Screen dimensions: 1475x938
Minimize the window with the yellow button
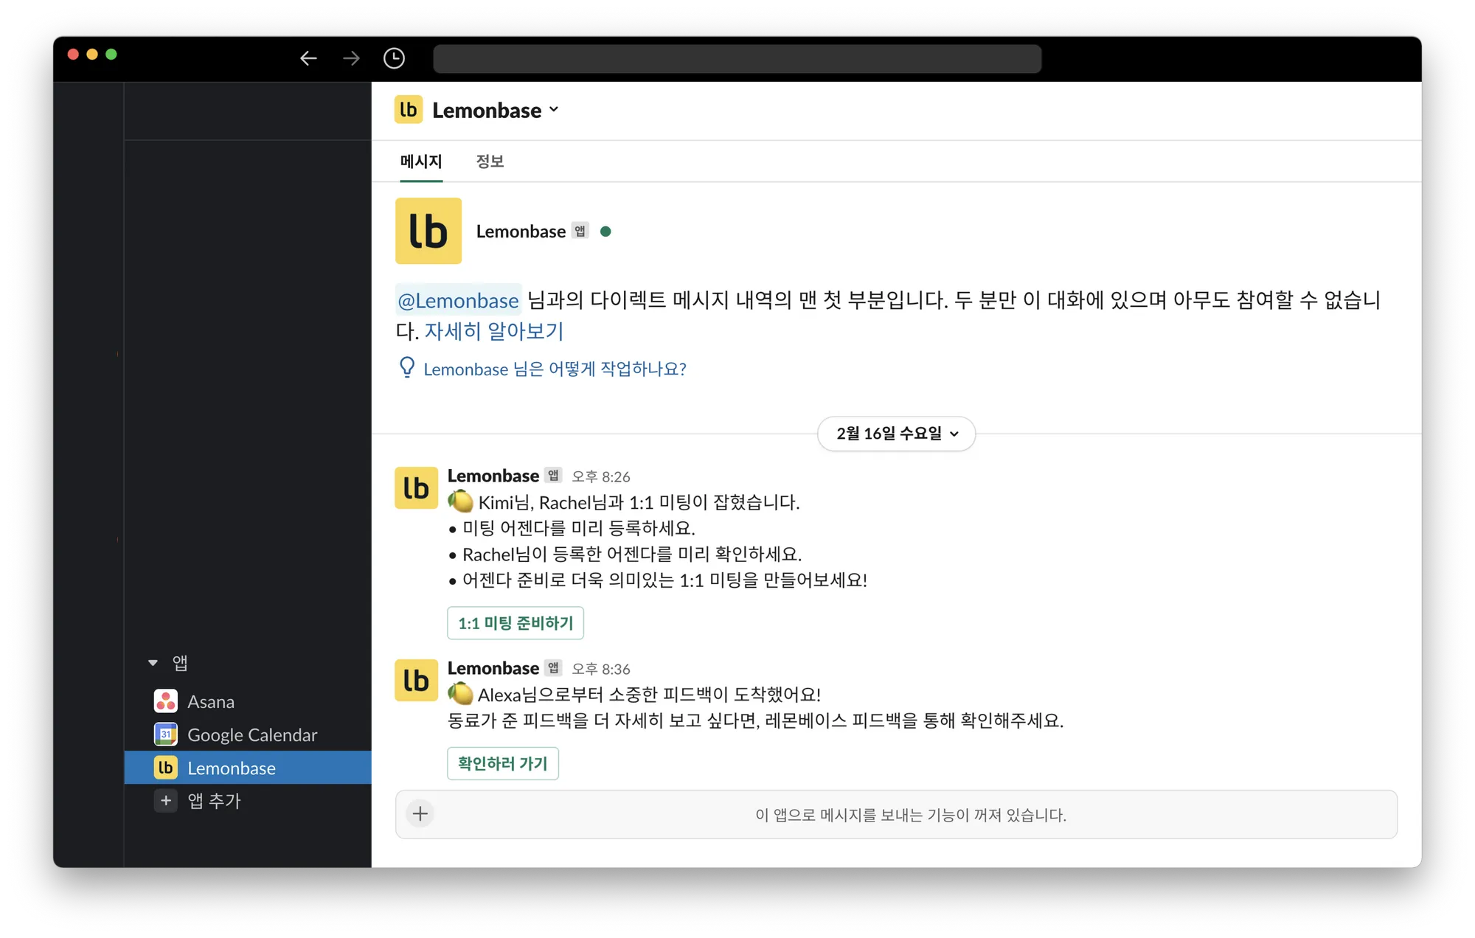[92, 55]
